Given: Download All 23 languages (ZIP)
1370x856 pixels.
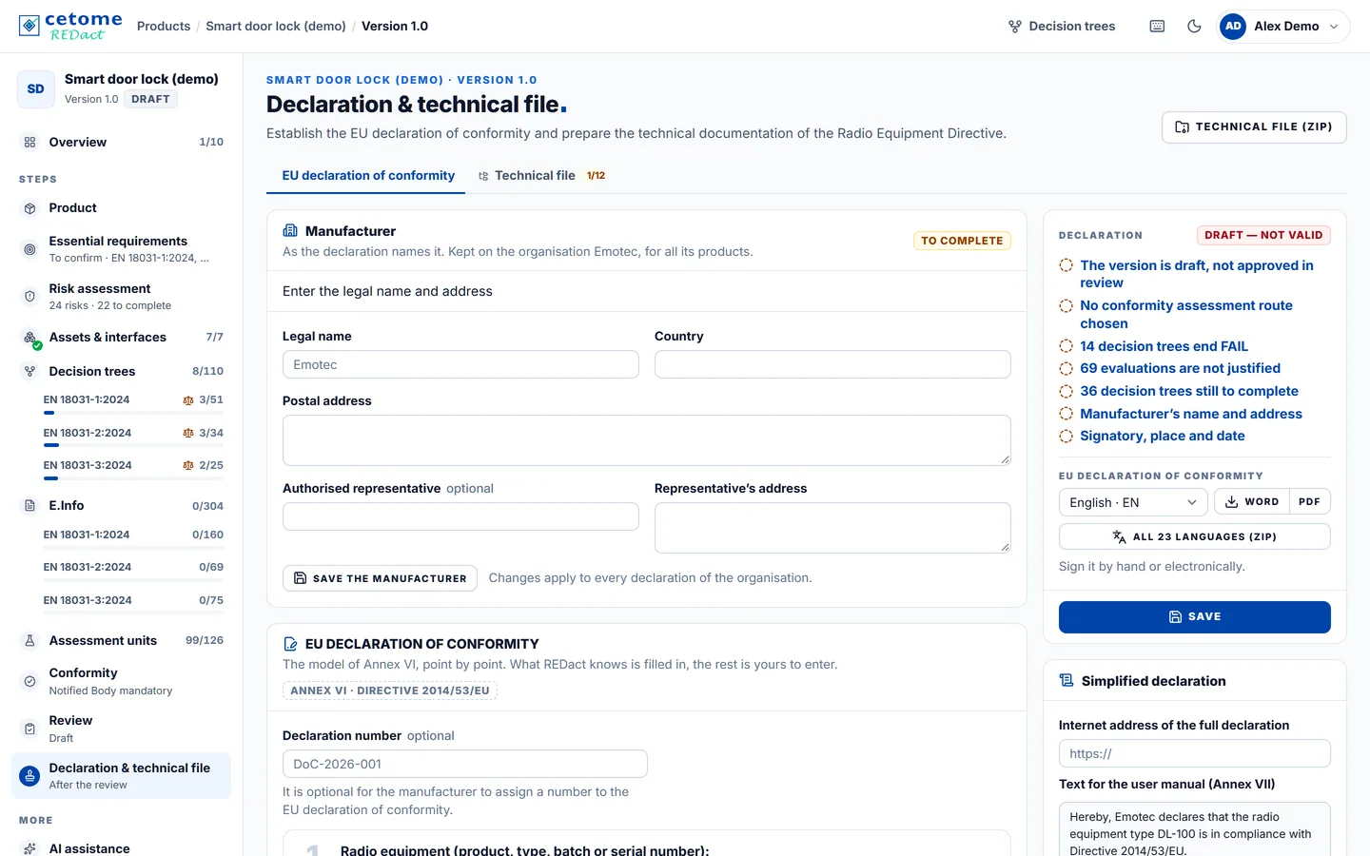Looking at the screenshot, I should [1195, 537].
